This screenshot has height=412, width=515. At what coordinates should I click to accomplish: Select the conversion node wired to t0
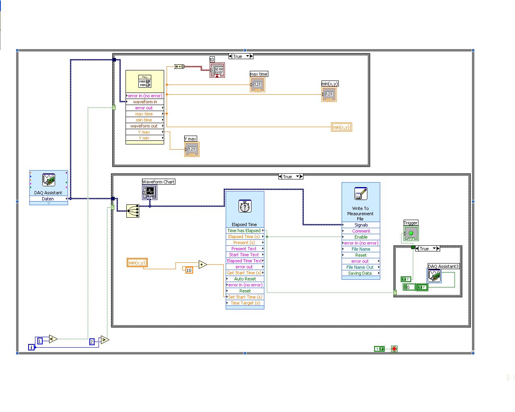pyautogui.click(x=179, y=66)
